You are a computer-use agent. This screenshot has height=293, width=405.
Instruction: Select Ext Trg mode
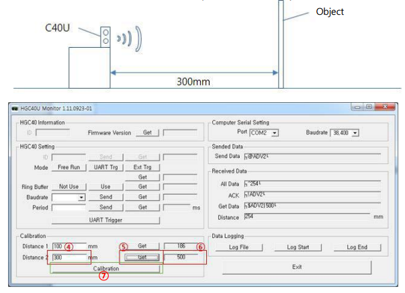142,167
